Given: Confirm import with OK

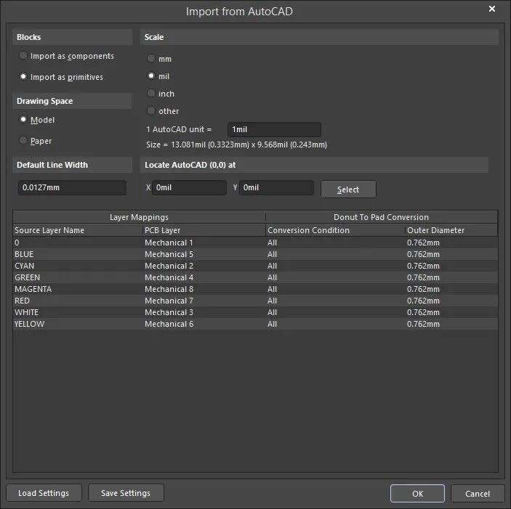Looking at the screenshot, I should coord(417,493).
